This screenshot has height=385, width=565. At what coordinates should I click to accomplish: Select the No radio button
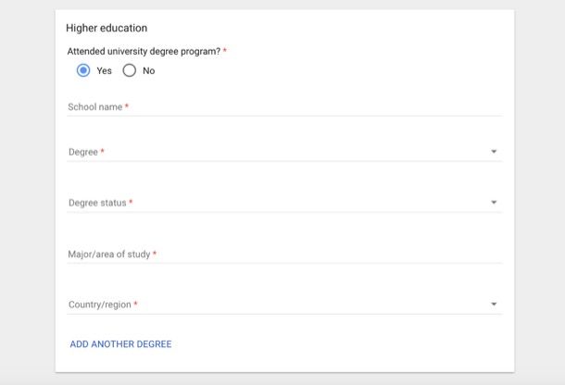click(x=130, y=70)
